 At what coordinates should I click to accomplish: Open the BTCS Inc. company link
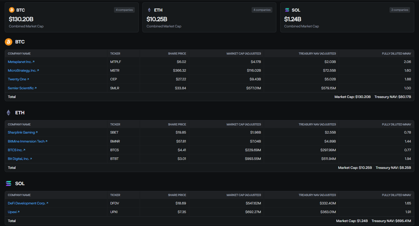click(x=15, y=150)
